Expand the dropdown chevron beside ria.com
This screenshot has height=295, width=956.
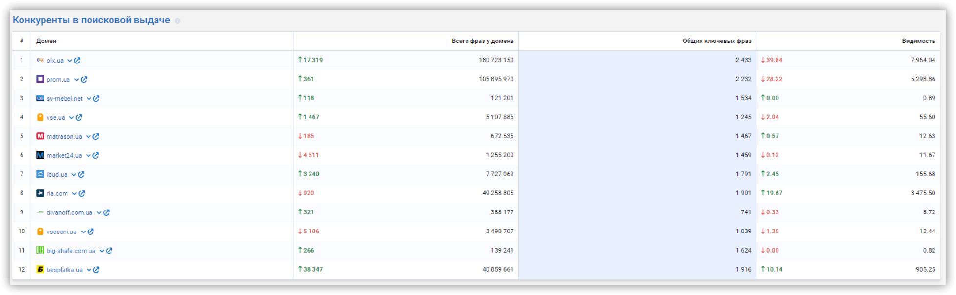pos(74,194)
